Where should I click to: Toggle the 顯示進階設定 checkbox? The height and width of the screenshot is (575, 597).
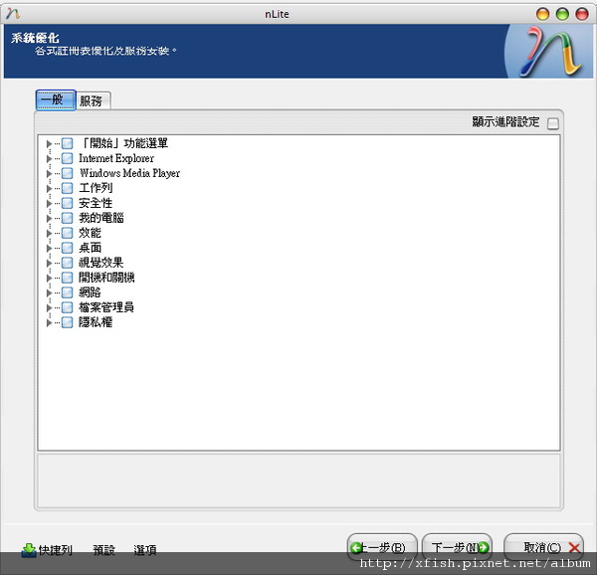point(553,123)
